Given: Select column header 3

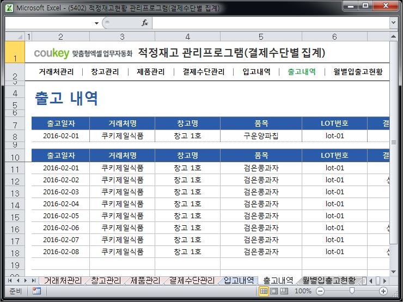Looking at the screenshot, I should pyautogui.click(x=123, y=36).
